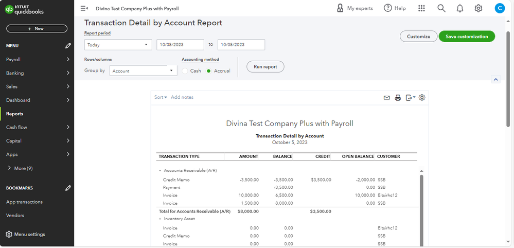Screen dimensions: 514x248
Task: Click the Customize button
Action: pyautogui.click(x=419, y=37)
